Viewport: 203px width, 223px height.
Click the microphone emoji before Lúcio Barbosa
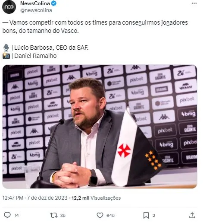(x=6, y=48)
